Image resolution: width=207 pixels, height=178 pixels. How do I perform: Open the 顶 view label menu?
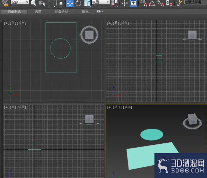coord(13,23)
